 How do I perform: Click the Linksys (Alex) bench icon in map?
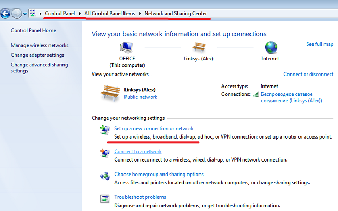coord(199,47)
